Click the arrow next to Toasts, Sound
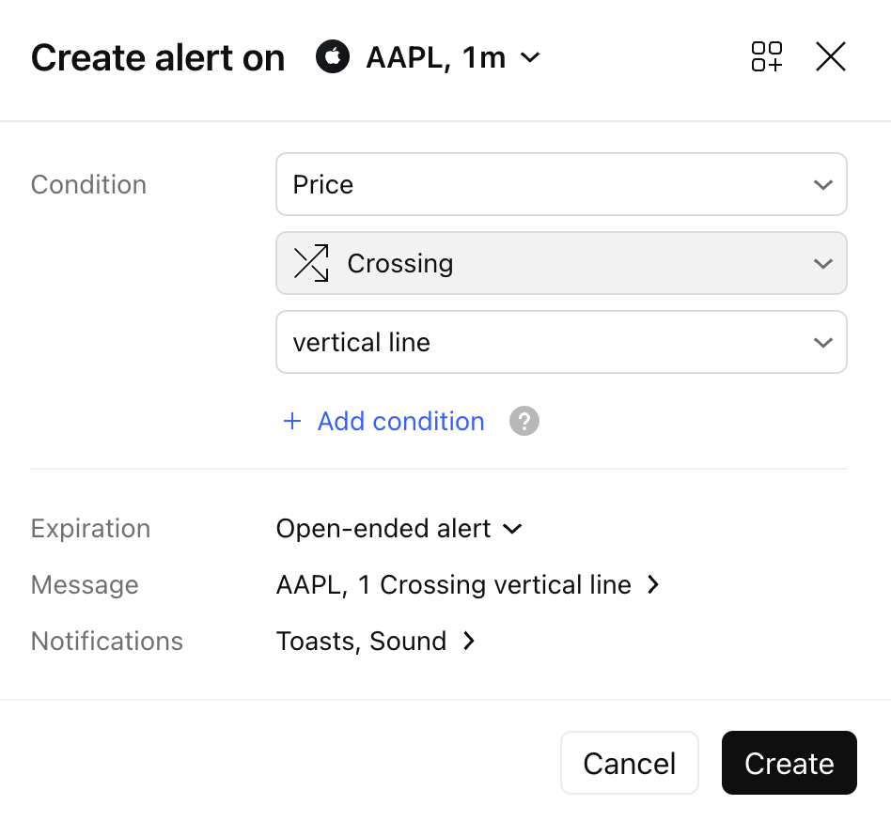891x821 pixels. tap(469, 642)
